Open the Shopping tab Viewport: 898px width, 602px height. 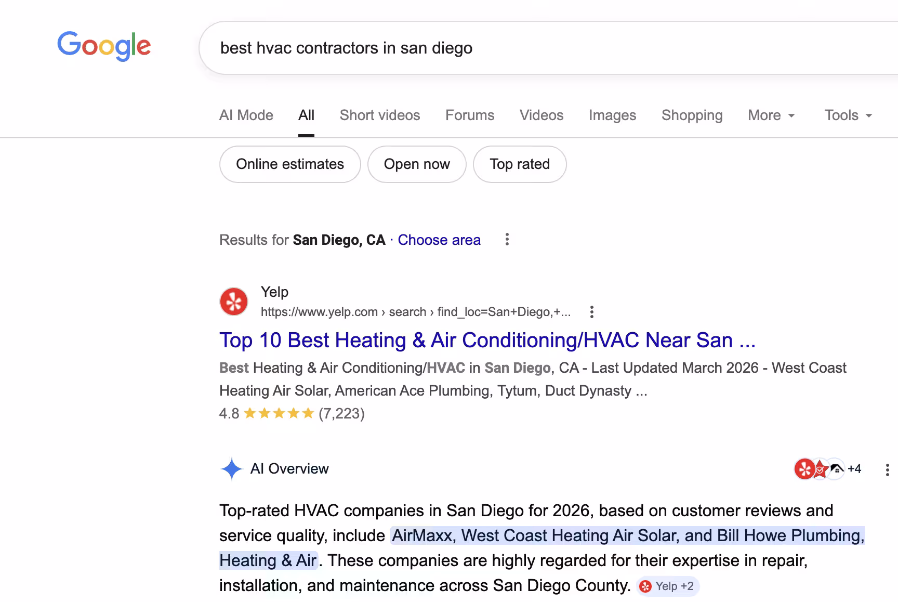692,115
